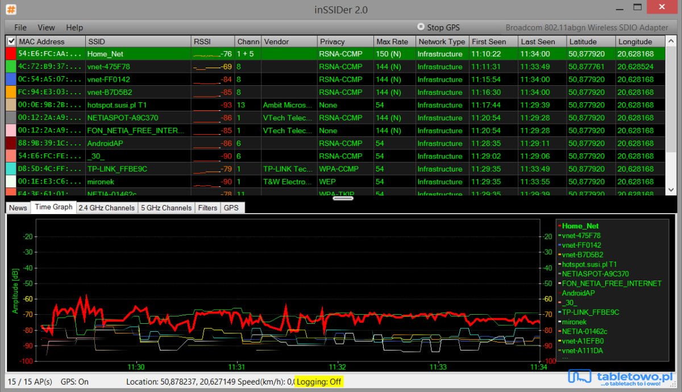This screenshot has width=682, height=392.
Task: Select TP-LINK_FFBE9C in the graph legend
Action: 590,312
